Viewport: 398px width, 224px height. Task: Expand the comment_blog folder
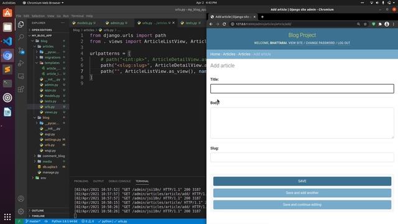tap(53, 156)
